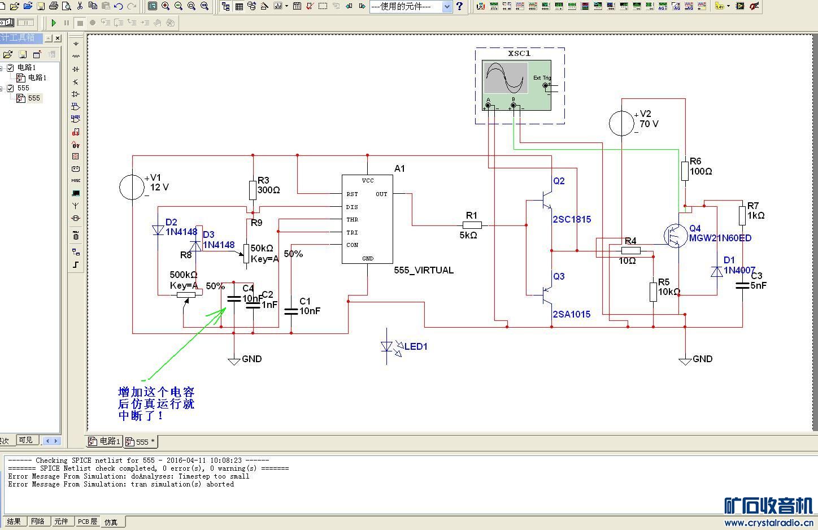Place a source from the component toolbar

[x=76, y=44]
